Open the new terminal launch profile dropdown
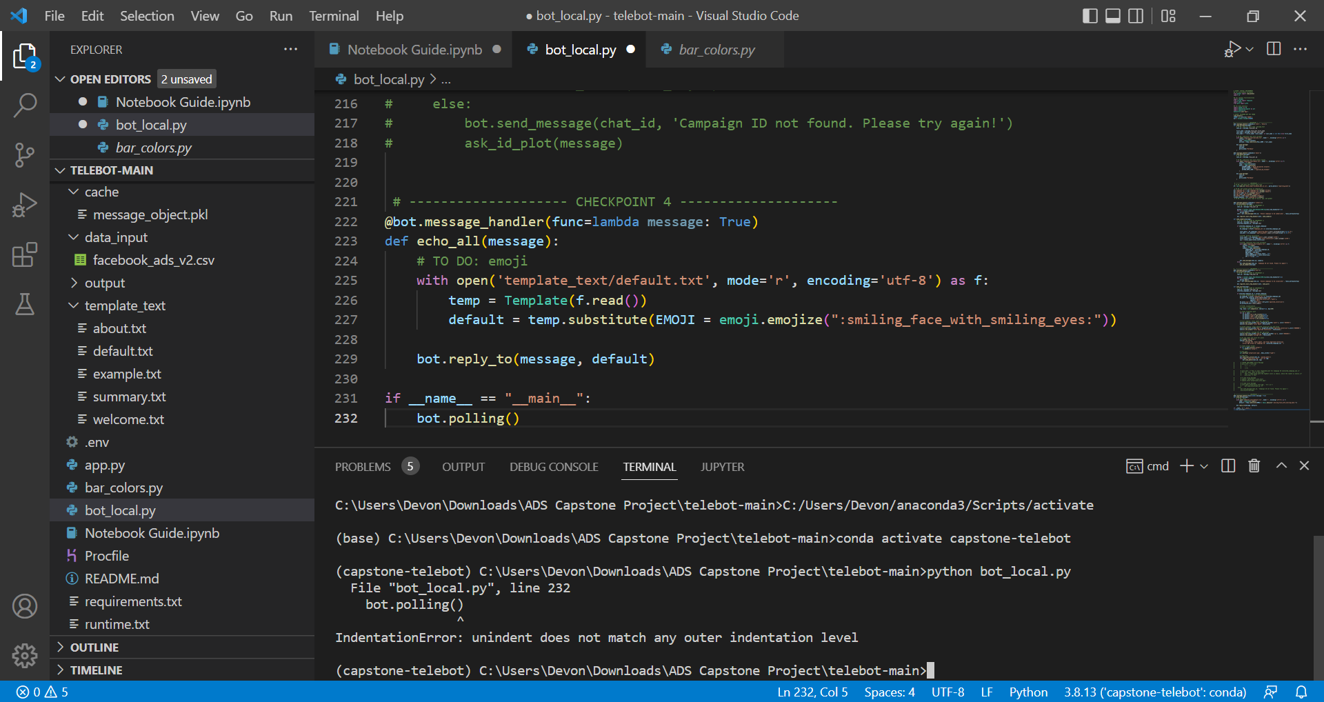The width and height of the screenshot is (1324, 702). click(1204, 466)
